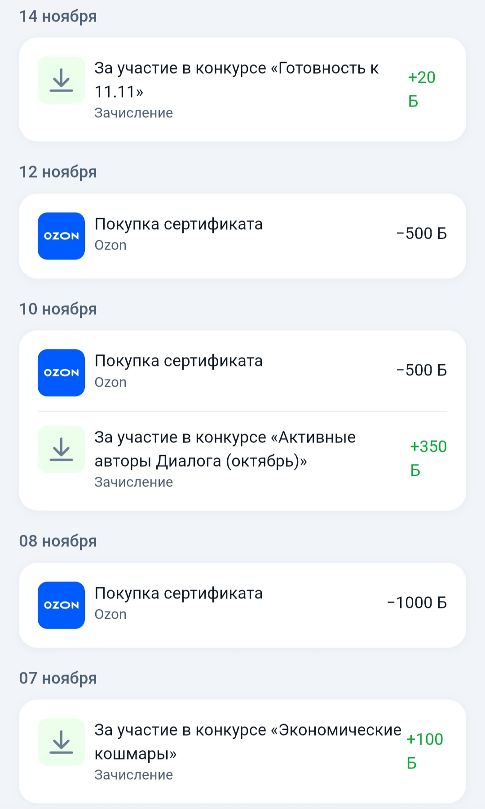485x809 pixels.
Task: Open the «Готовность к 11.11» contest transaction title
Action: (236, 80)
